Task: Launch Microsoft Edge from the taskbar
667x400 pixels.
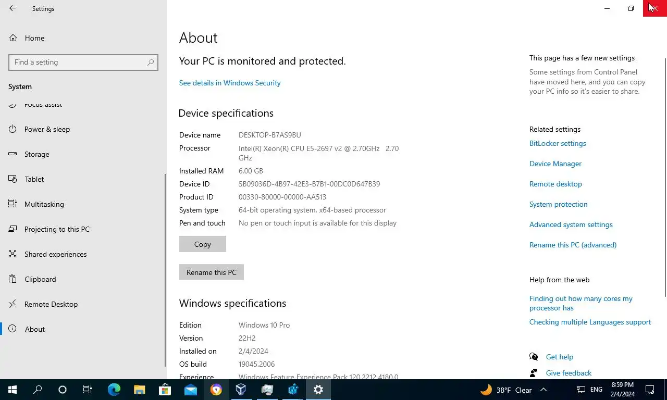Action: point(114,390)
